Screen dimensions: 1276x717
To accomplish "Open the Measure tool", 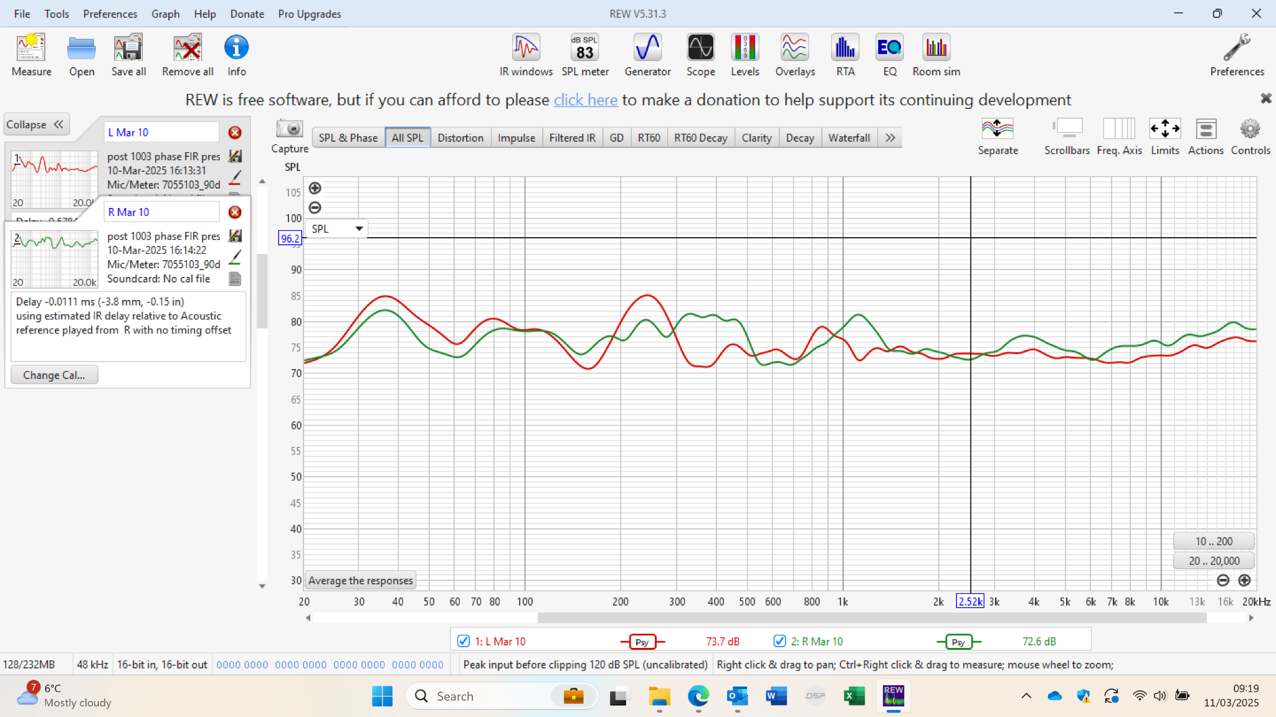I will pos(31,55).
